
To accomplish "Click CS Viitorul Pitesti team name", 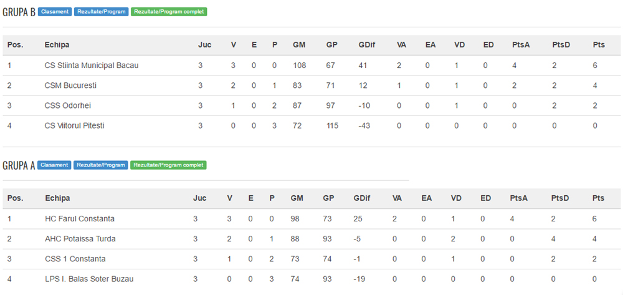I will [x=74, y=125].
